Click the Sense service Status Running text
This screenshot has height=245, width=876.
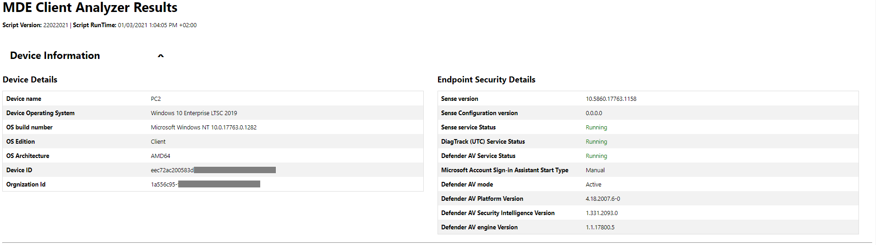[x=596, y=128]
